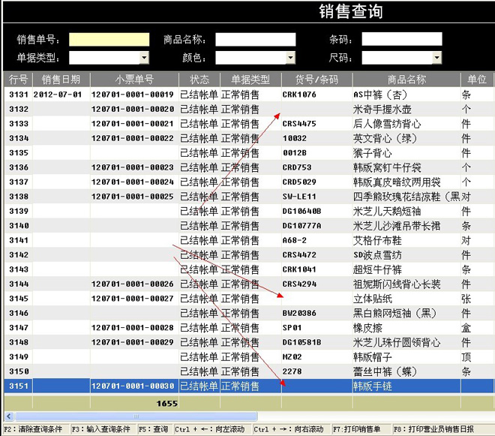Screen dimensions: 495x436
Task: Click receipt number 120701-0001-00027
Action: 133,299
